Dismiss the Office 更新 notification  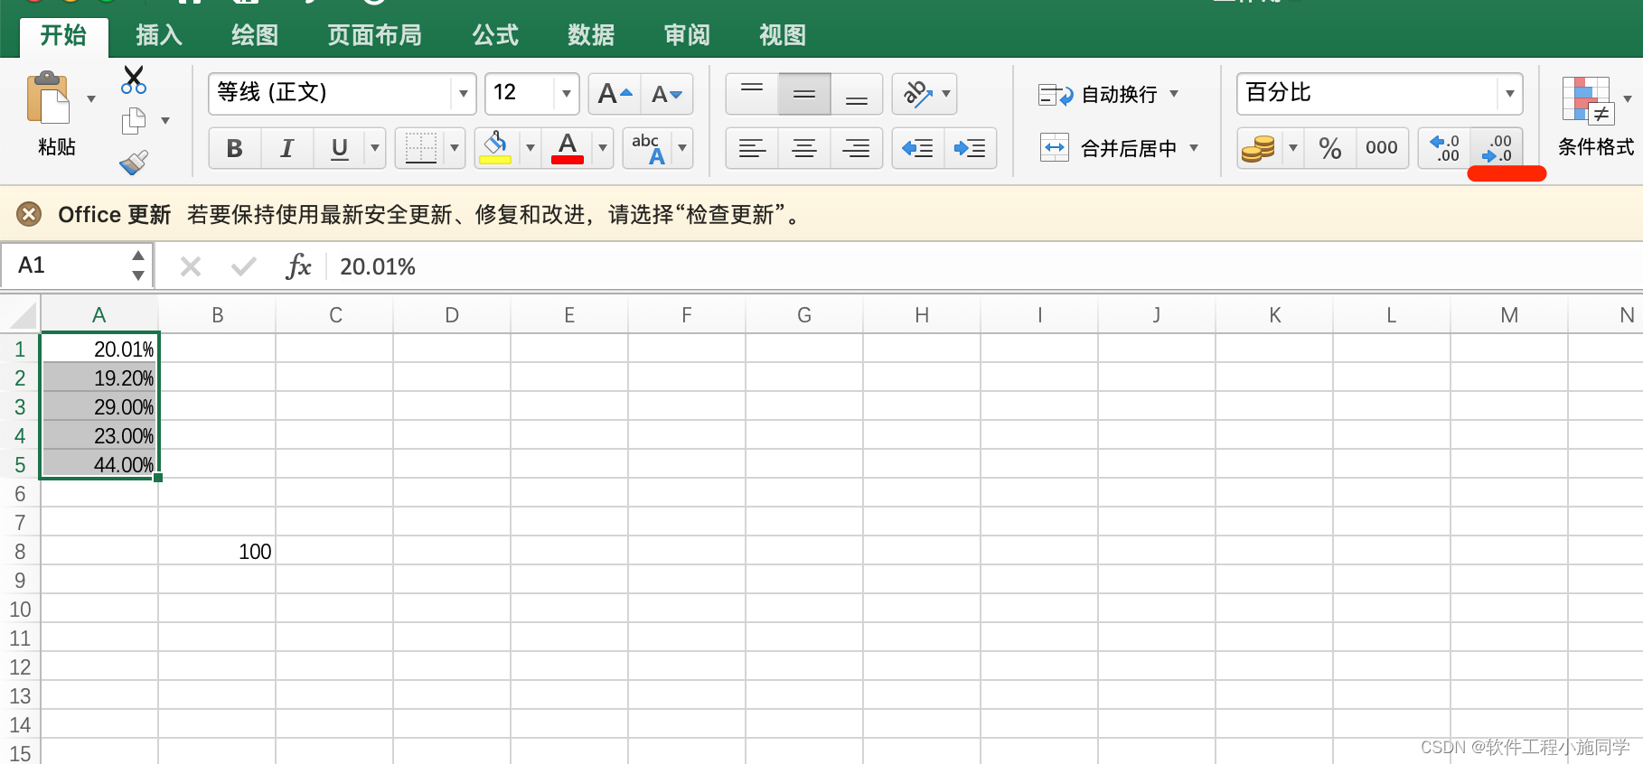29,214
